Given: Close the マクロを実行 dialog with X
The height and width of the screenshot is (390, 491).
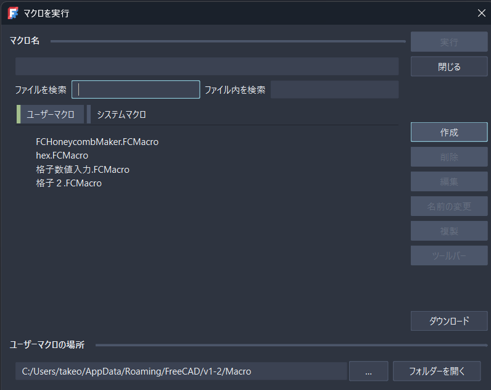Looking at the screenshot, I should 482,12.
